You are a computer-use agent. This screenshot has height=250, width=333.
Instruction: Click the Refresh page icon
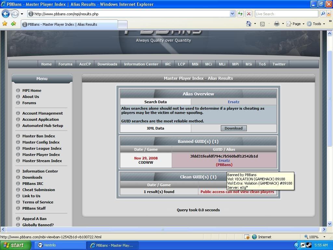(240, 14)
